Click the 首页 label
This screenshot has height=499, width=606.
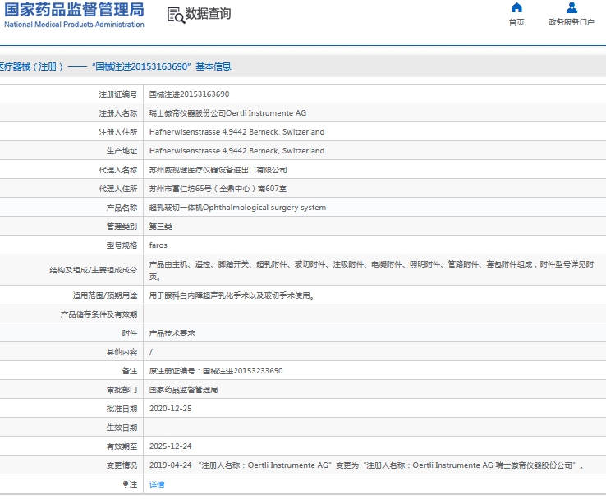coord(516,22)
